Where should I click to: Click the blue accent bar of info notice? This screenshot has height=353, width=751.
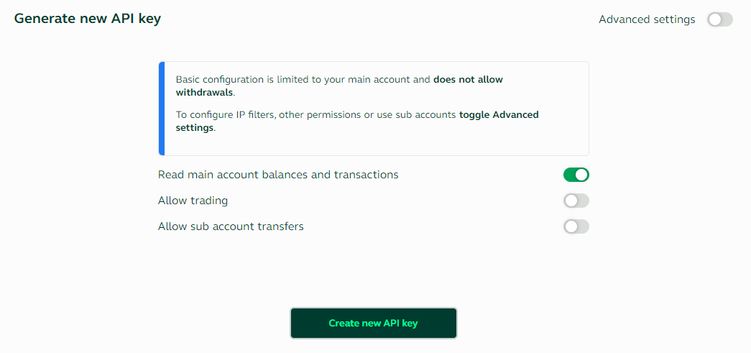(162, 109)
